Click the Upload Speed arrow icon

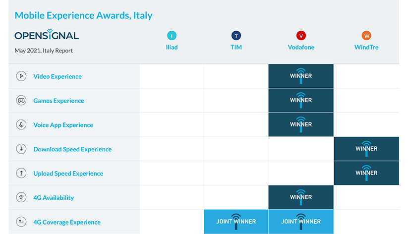pyautogui.click(x=21, y=174)
